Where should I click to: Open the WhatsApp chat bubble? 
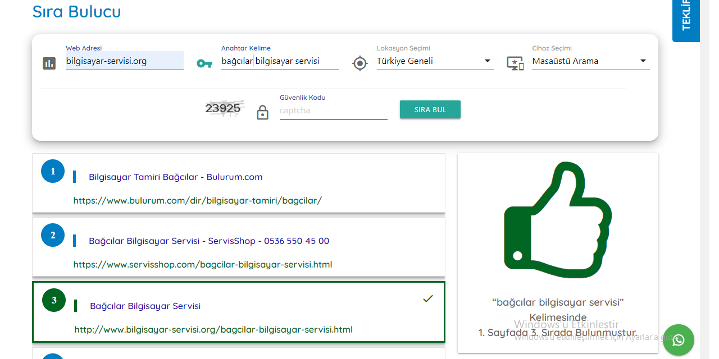(x=679, y=340)
